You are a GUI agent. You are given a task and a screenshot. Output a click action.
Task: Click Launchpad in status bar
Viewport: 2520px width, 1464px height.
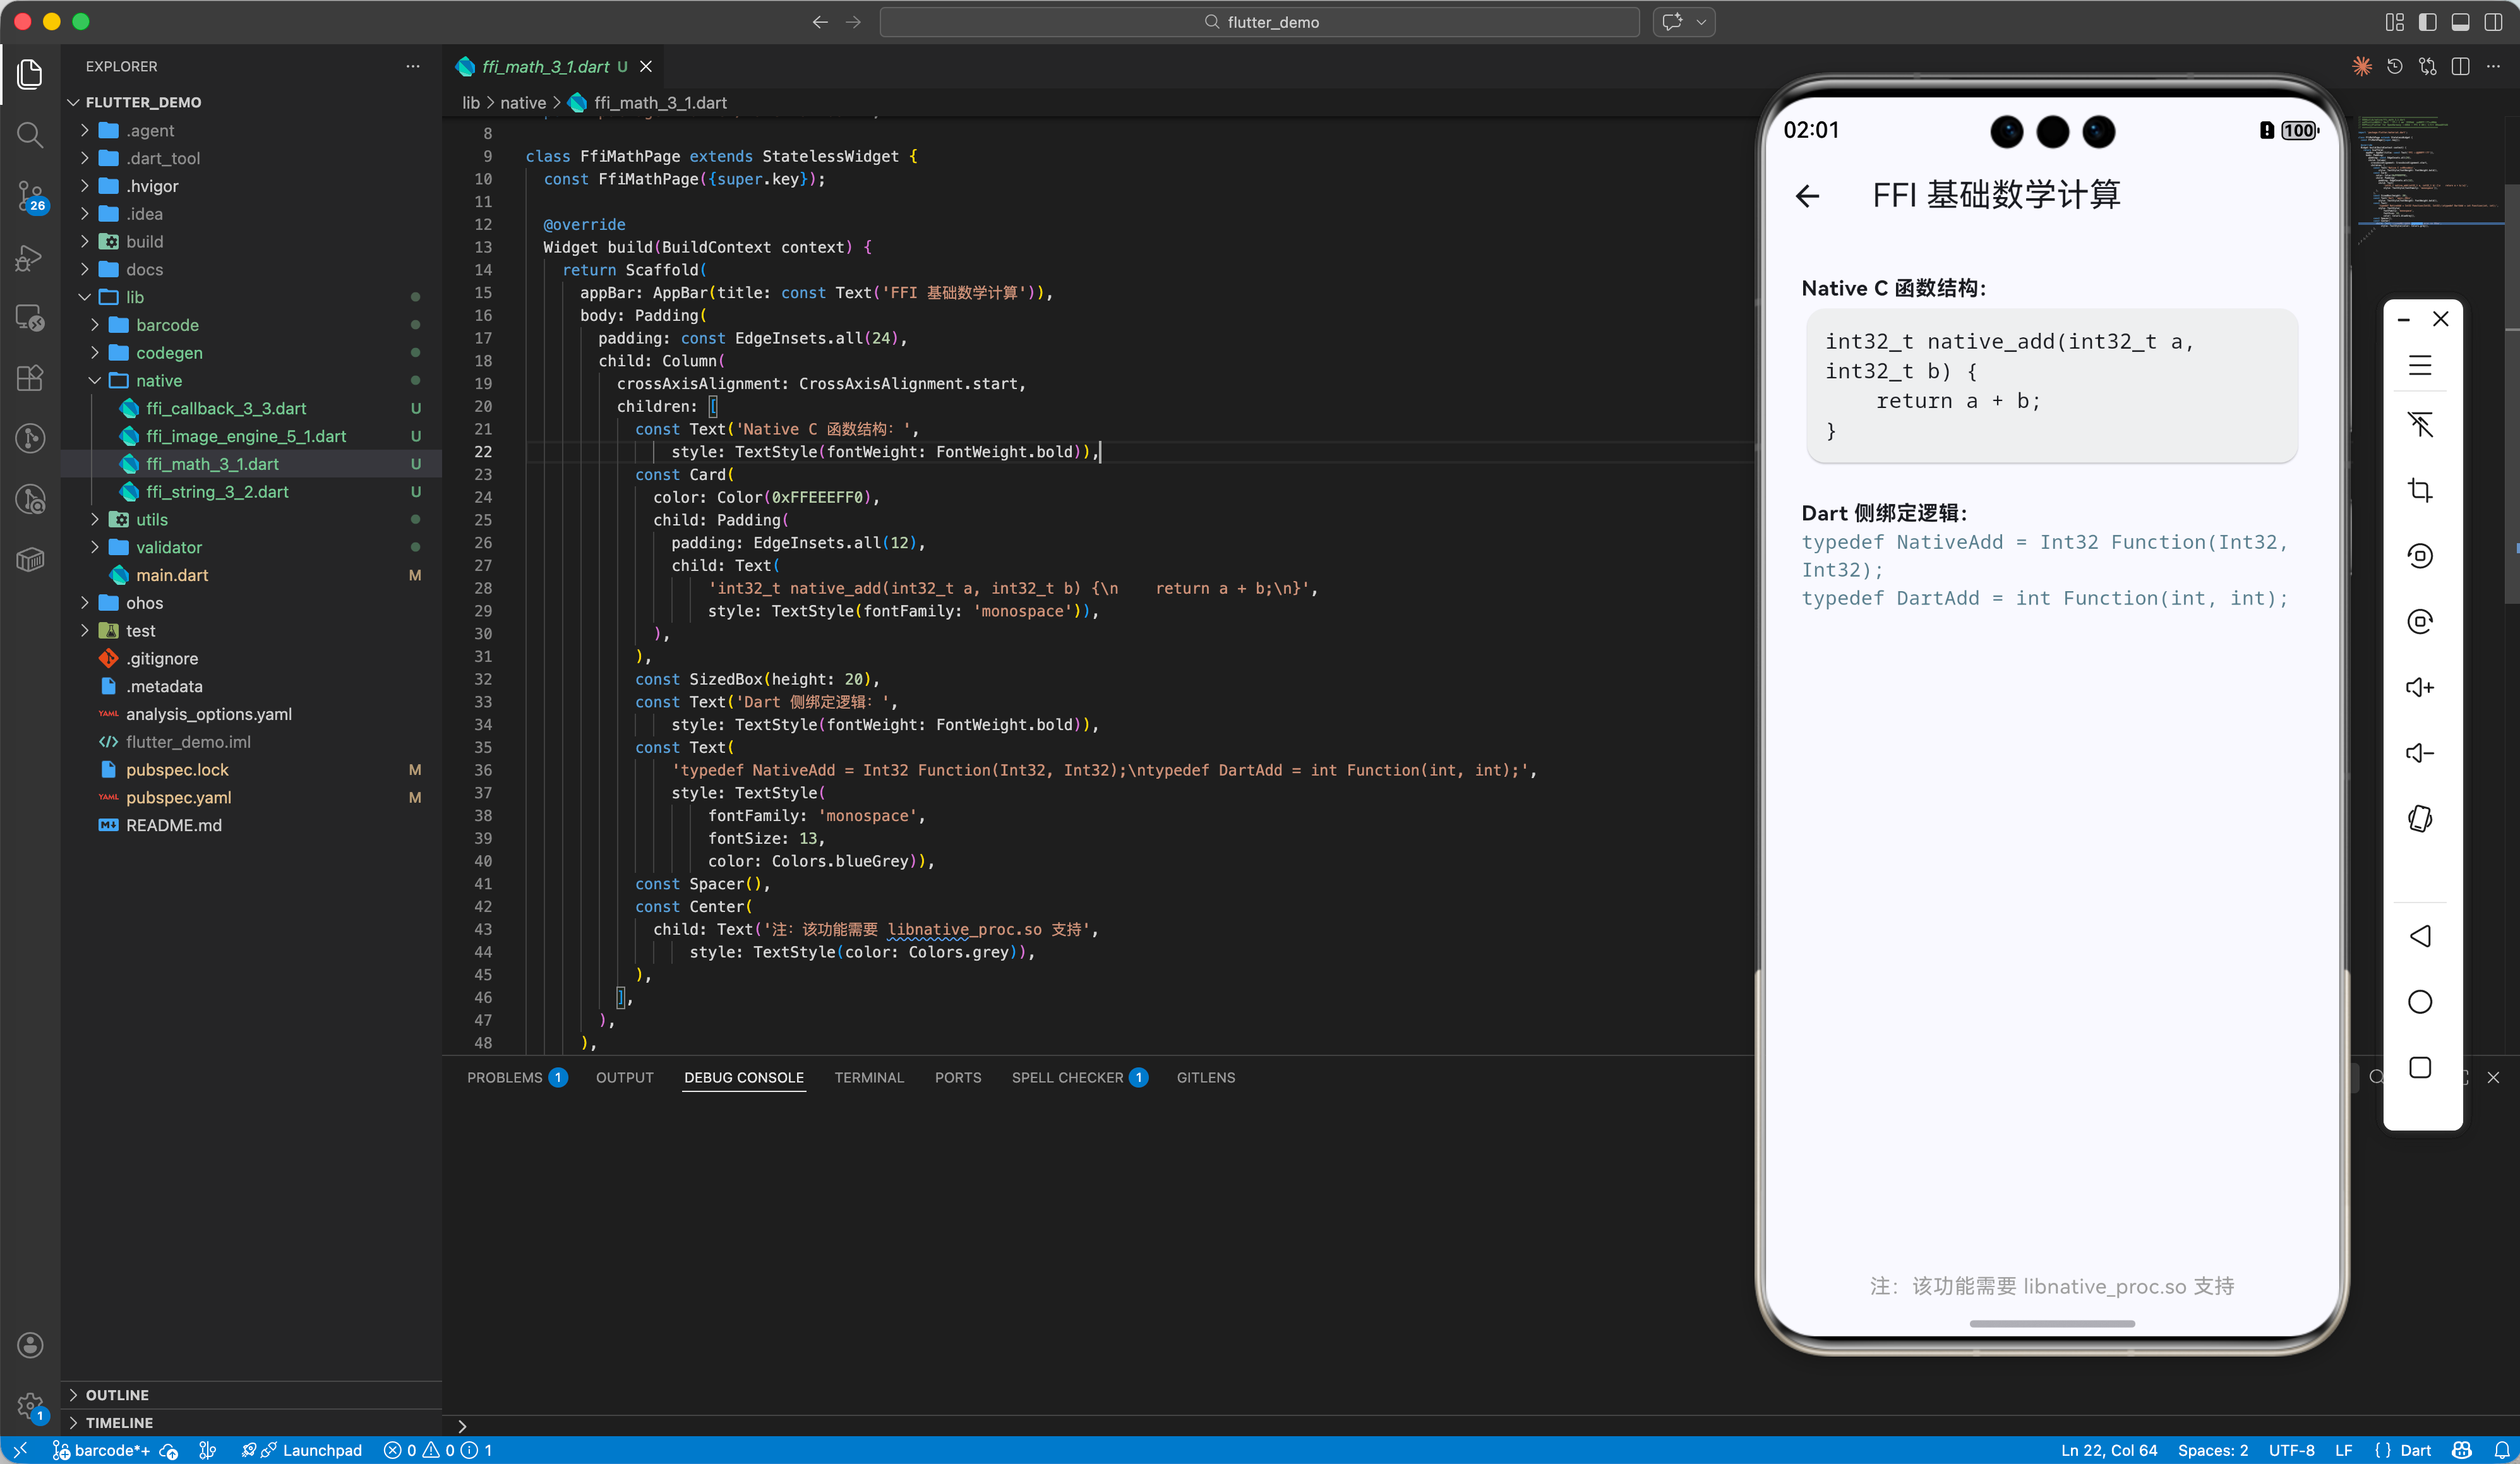coord(321,1450)
